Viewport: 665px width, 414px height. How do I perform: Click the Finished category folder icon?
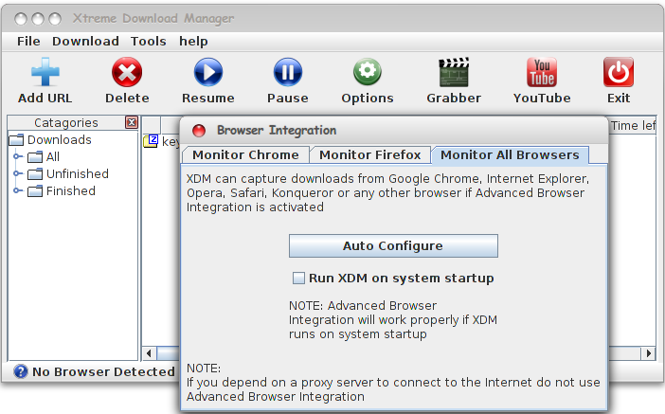[35, 191]
